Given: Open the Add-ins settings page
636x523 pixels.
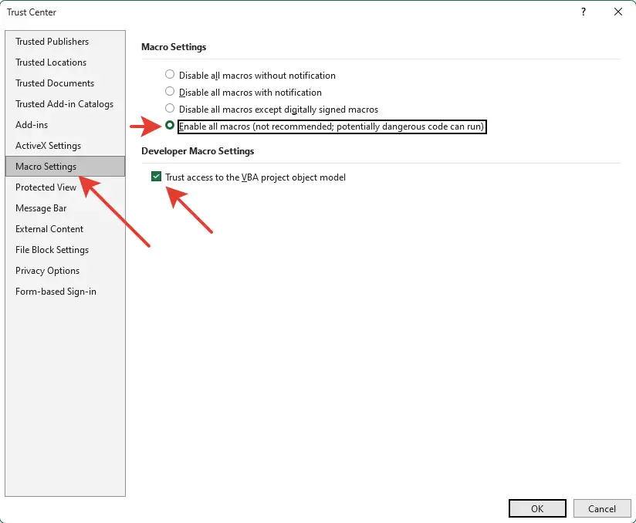Looking at the screenshot, I should coord(32,124).
